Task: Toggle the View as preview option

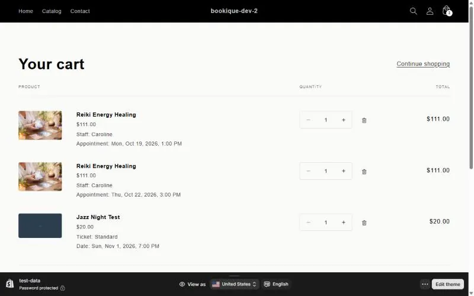Action: pyautogui.click(x=192, y=284)
